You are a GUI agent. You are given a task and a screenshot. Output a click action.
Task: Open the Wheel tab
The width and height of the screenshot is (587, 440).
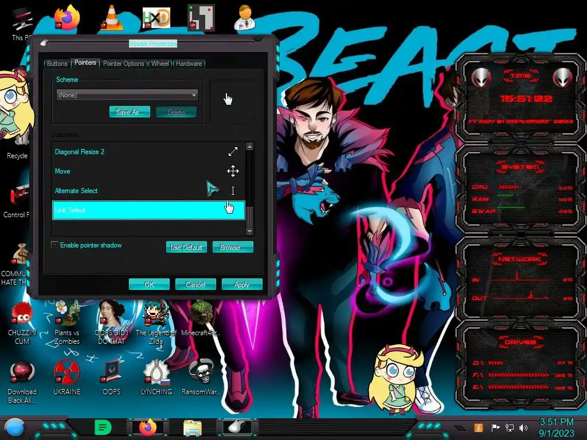[160, 64]
